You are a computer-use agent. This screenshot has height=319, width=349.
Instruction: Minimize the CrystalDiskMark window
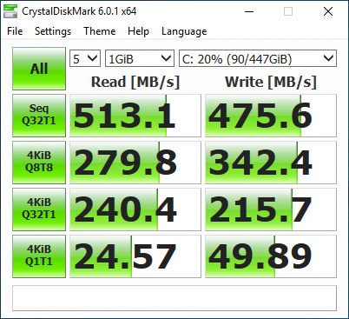click(x=249, y=11)
